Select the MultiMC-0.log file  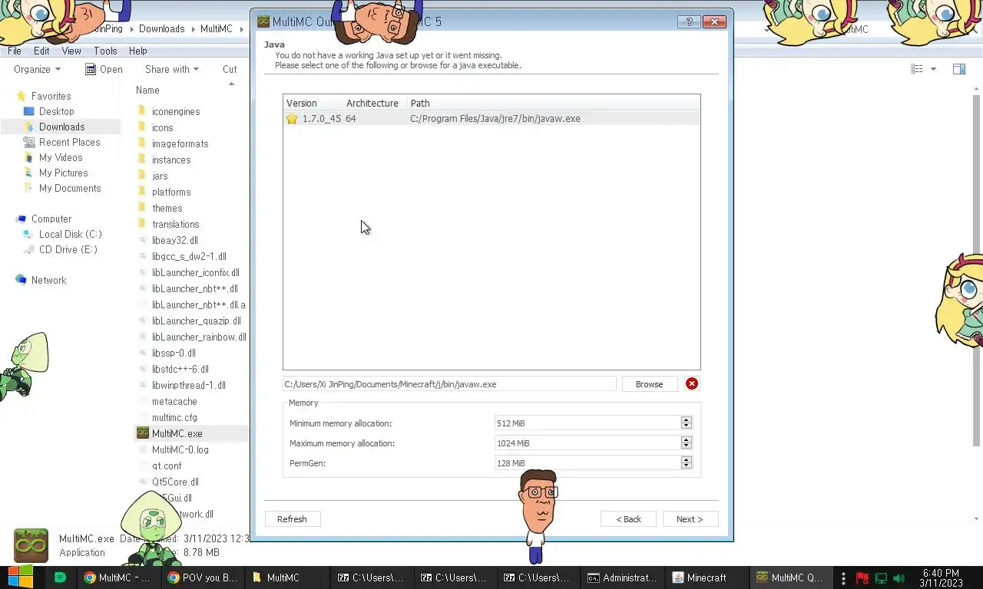point(180,449)
